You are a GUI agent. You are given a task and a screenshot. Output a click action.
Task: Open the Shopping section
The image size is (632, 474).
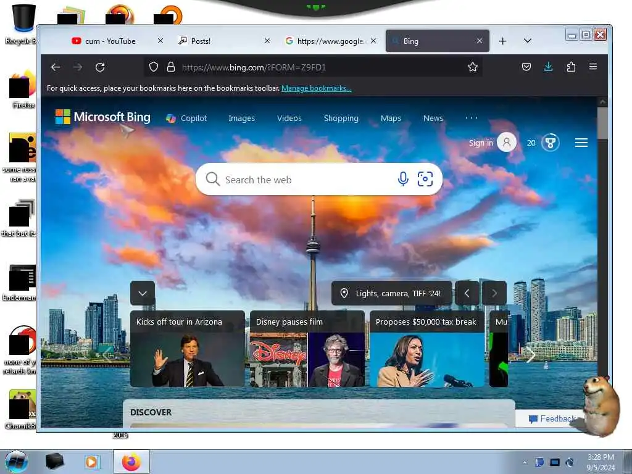tap(341, 118)
